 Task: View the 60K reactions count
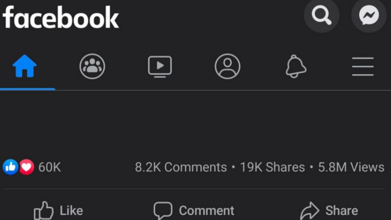[50, 167]
